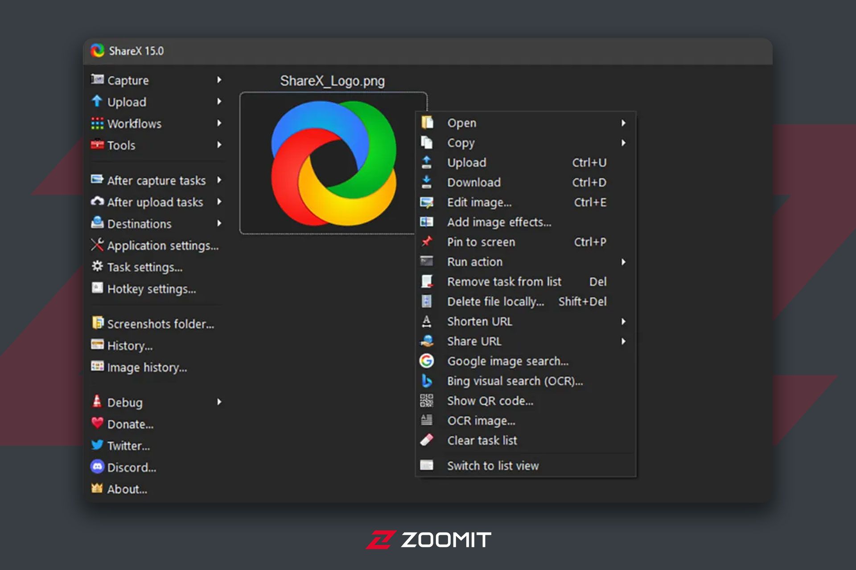Choose Add image effects... entry
The height and width of the screenshot is (570, 856).
(525, 222)
